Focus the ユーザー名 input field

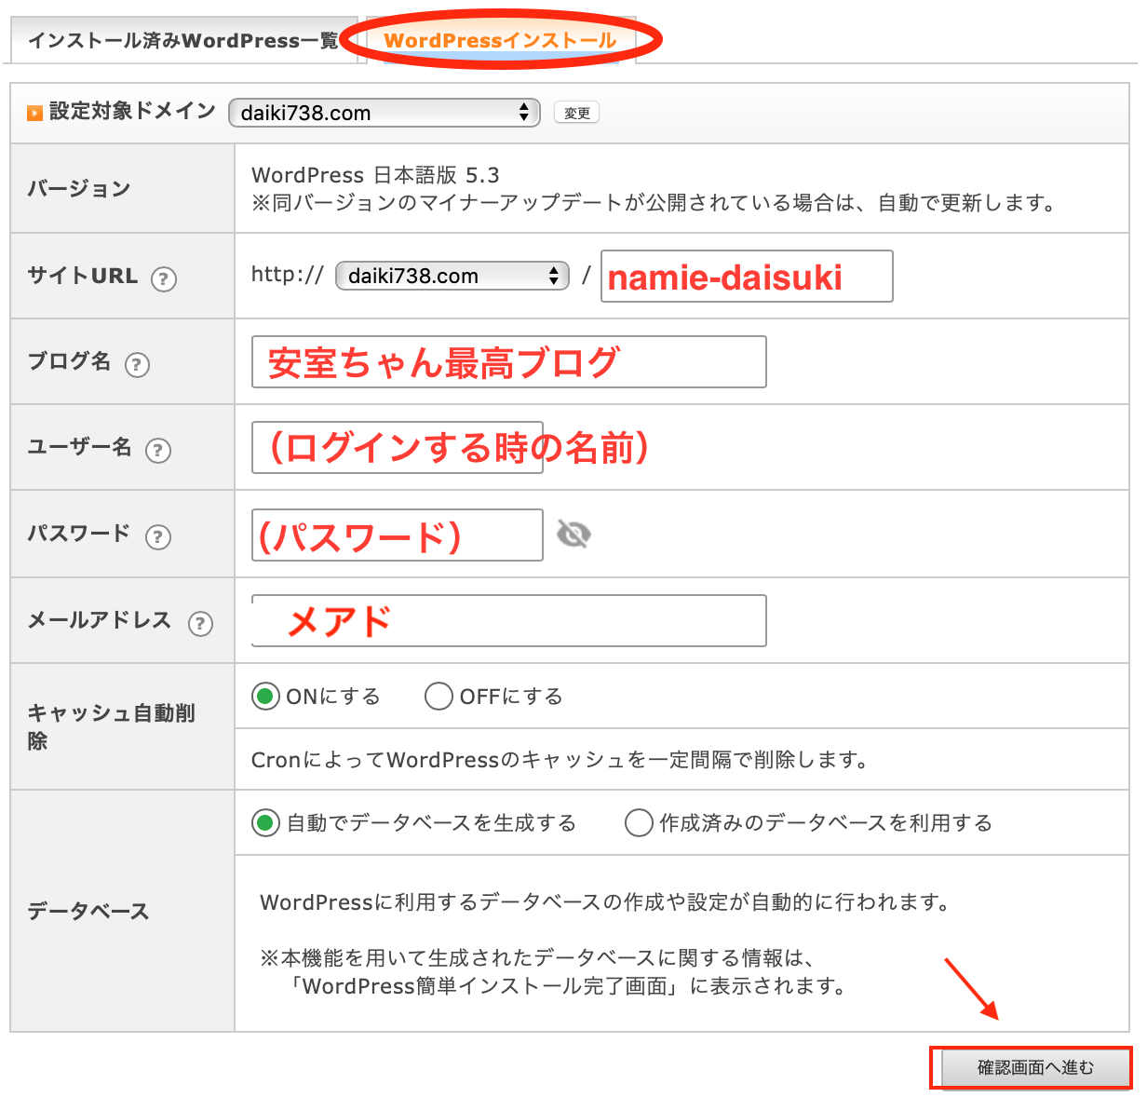[x=398, y=447]
